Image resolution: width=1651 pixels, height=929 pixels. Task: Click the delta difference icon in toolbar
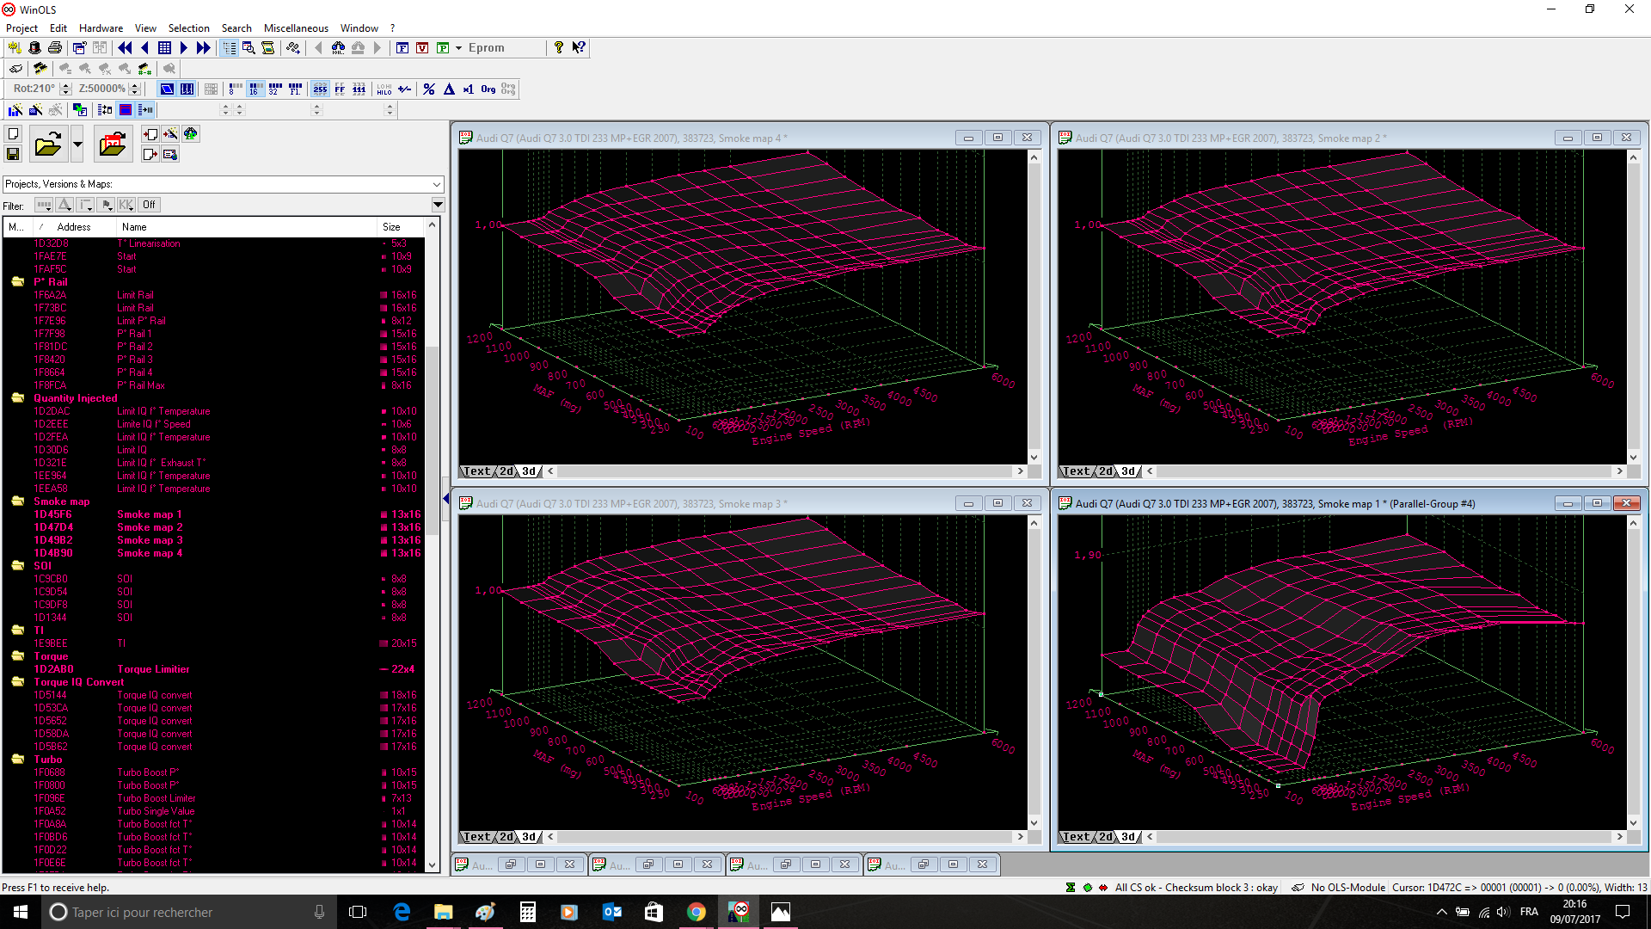(449, 89)
